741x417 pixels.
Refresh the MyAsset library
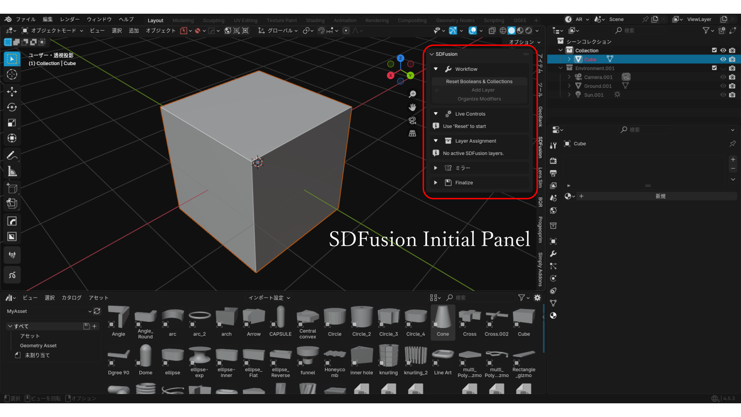tap(97, 311)
